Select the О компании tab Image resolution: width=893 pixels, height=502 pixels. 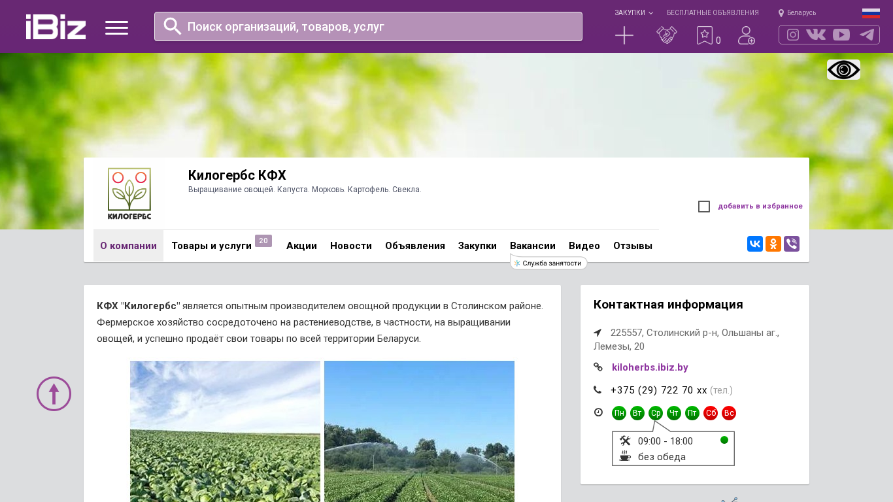tap(128, 246)
